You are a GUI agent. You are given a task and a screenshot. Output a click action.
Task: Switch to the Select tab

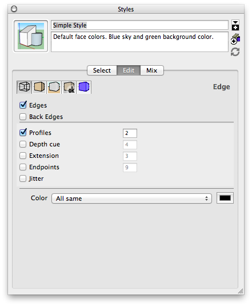pos(102,70)
